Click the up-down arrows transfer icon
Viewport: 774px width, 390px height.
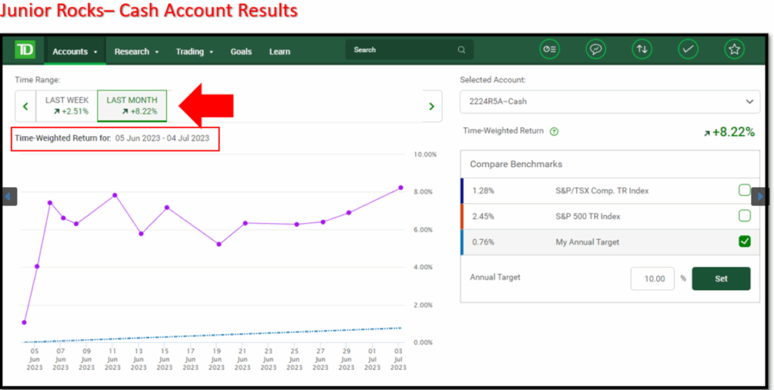tap(642, 50)
